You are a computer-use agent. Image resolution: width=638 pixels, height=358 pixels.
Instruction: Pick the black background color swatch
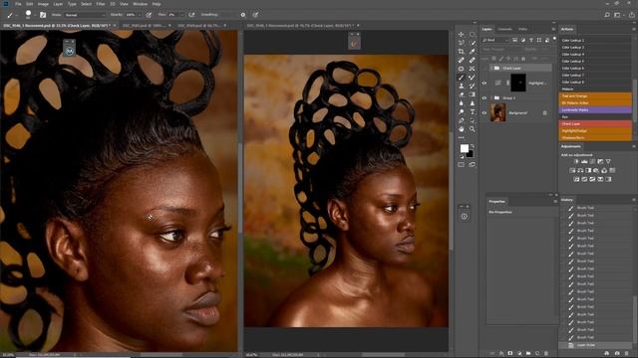(x=471, y=154)
